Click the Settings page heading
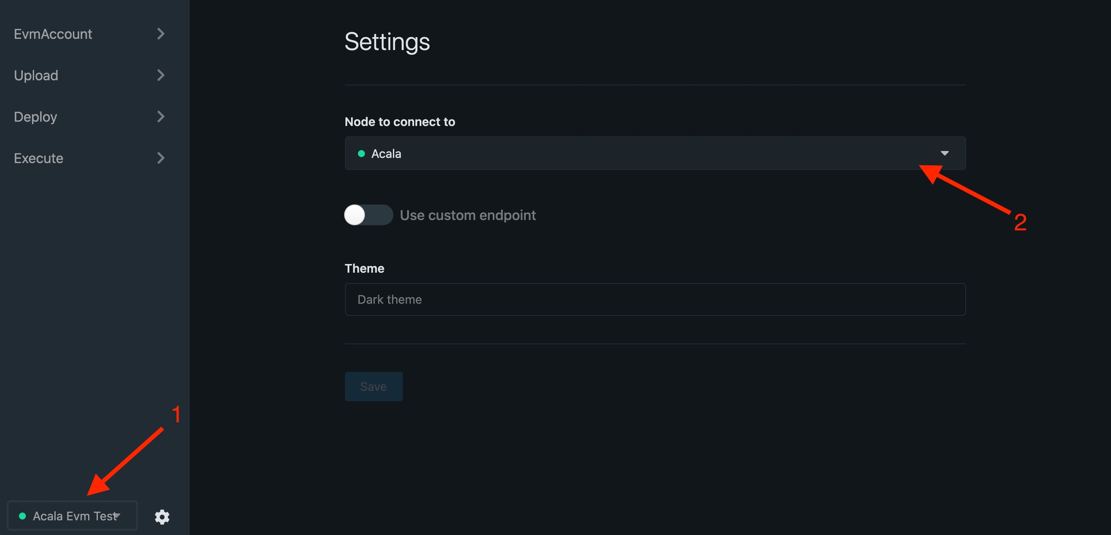The width and height of the screenshot is (1111, 535). tap(387, 42)
